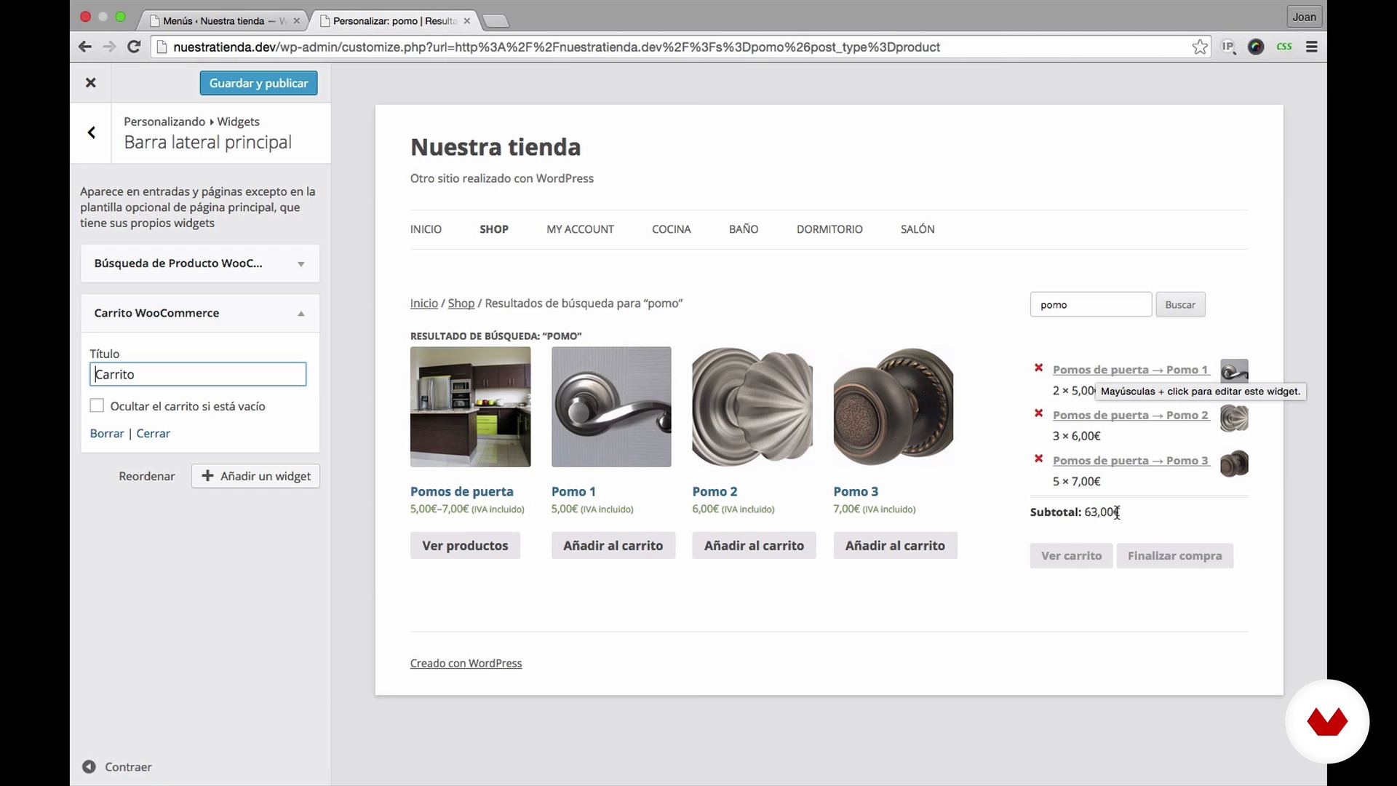Open Nuestra tienda site title
The width and height of the screenshot is (1397, 786).
point(495,147)
